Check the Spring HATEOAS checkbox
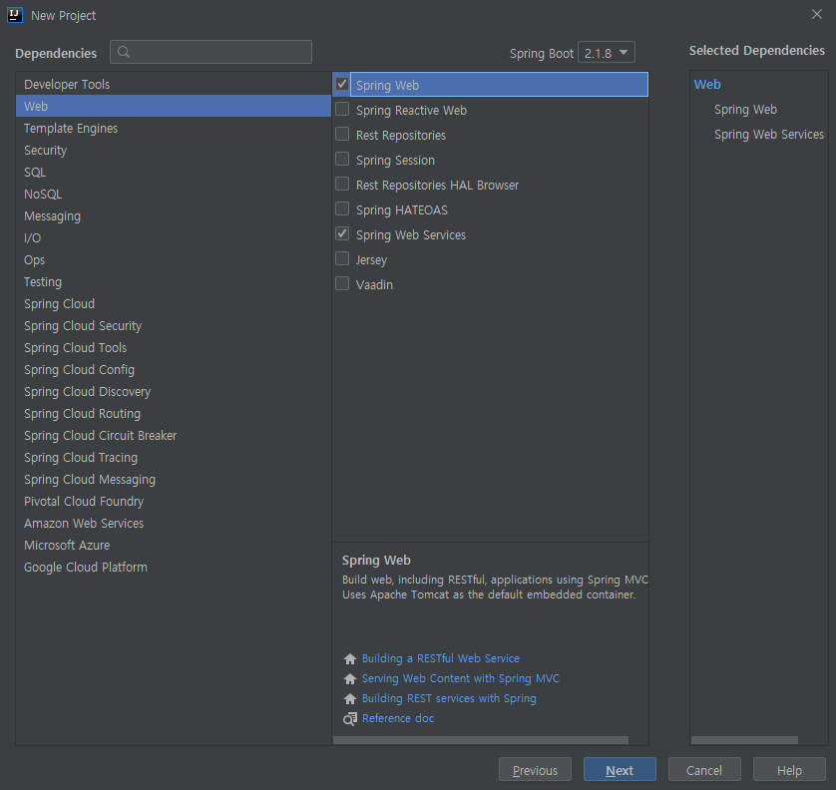The height and width of the screenshot is (790, 836). [x=342, y=208]
